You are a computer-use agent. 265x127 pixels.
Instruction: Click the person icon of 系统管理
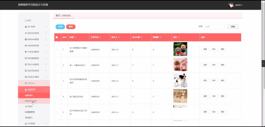[x=26, y=89]
